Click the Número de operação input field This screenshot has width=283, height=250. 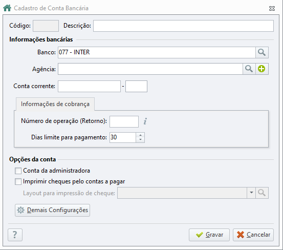click(124, 121)
